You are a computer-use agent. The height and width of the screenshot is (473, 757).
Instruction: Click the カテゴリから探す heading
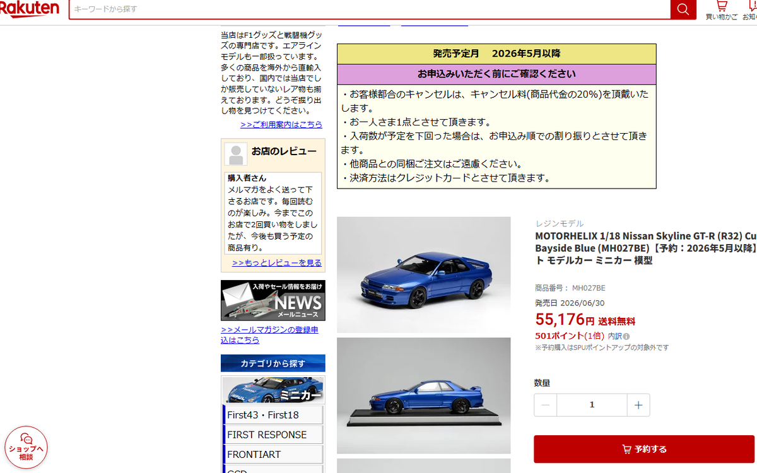(273, 363)
